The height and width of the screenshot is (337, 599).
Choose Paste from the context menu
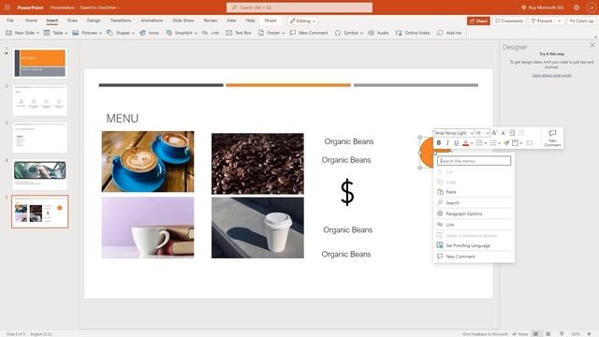click(x=474, y=192)
